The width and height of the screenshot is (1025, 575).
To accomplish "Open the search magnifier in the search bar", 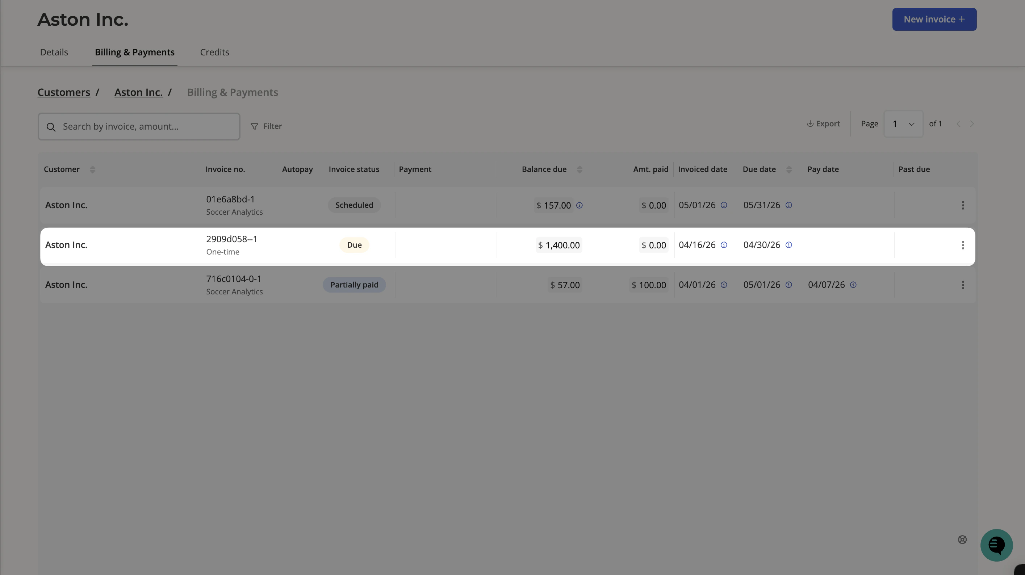I will [51, 126].
